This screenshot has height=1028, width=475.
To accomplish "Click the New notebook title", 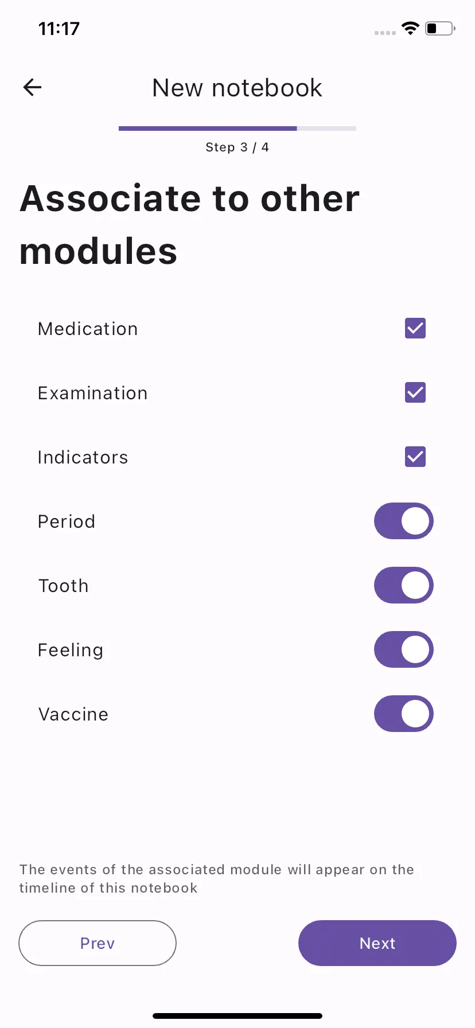I will [237, 88].
